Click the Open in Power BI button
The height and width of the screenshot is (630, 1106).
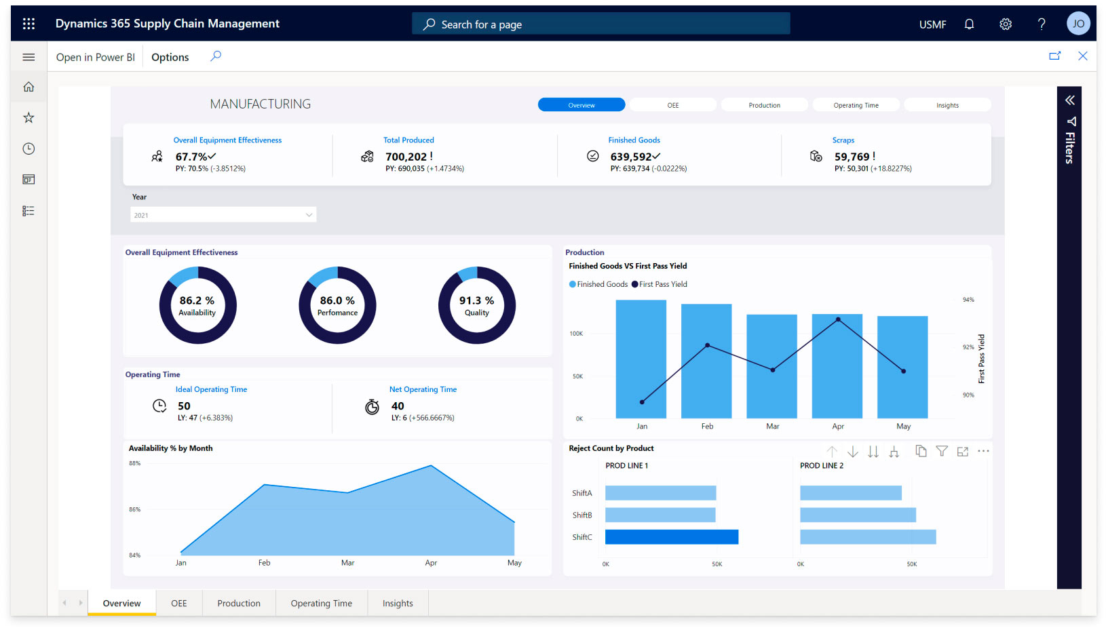pos(96,57)
